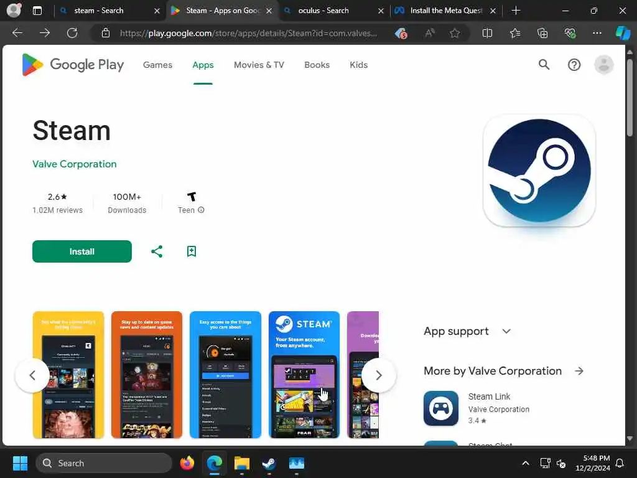Screen dimensions: 637x478
Task: Open the orange game news screenshot
Action: [147, 375]
